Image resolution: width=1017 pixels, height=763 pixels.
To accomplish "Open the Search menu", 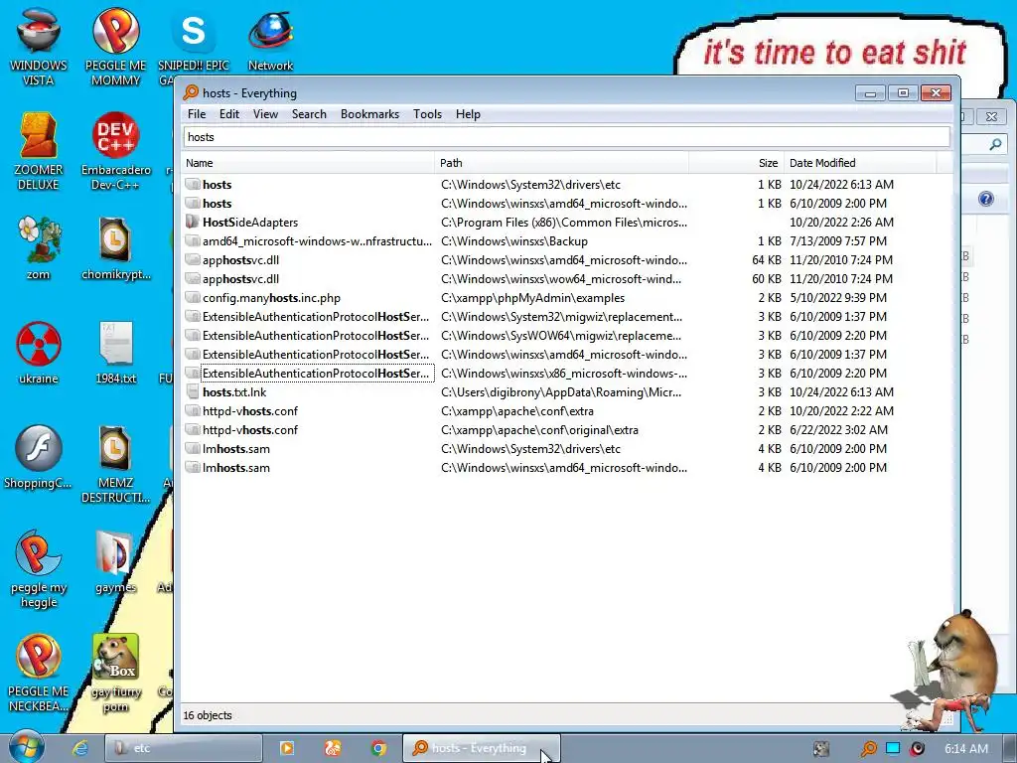I will coord(309,114).
